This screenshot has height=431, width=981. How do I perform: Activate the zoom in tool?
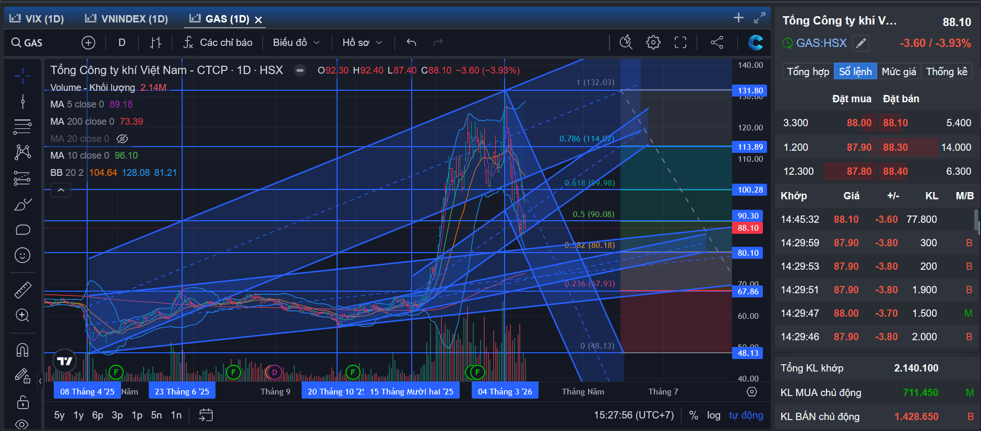22,315
